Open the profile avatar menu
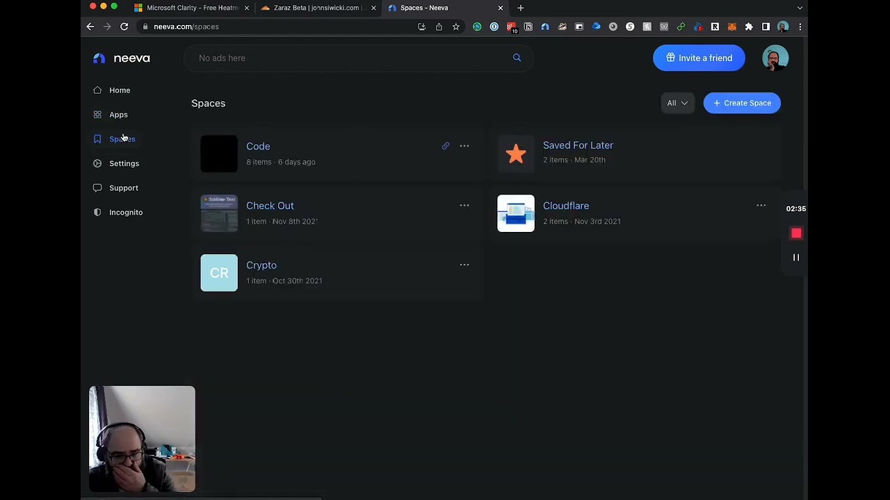The height and width of the screenshot is (500, 890). click(775, 58)
